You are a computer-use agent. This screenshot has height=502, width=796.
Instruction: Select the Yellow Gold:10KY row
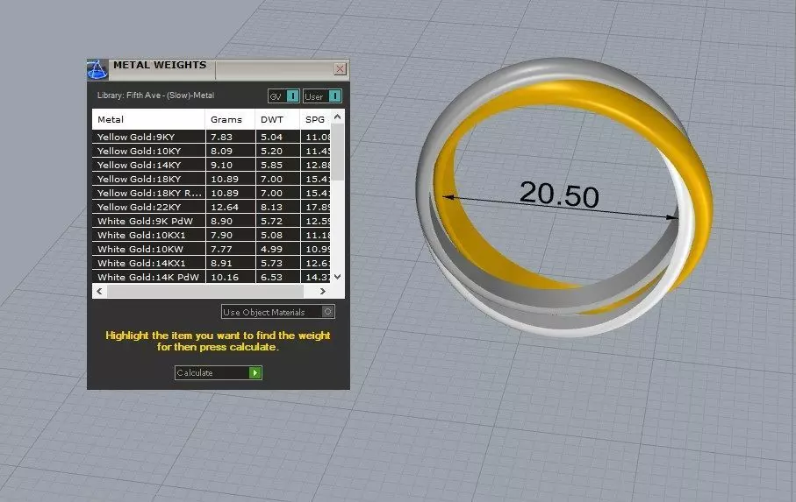[x=212, y=151]
